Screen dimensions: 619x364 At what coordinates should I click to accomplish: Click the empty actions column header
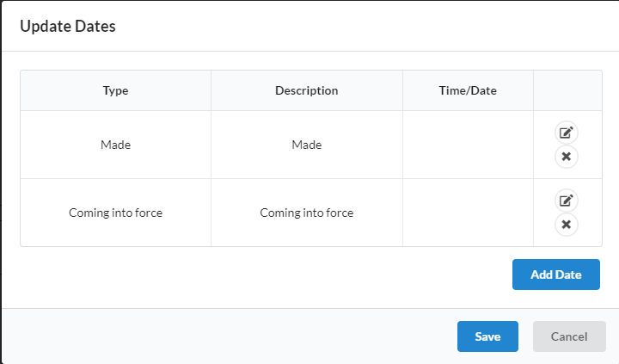coord(567,90)
